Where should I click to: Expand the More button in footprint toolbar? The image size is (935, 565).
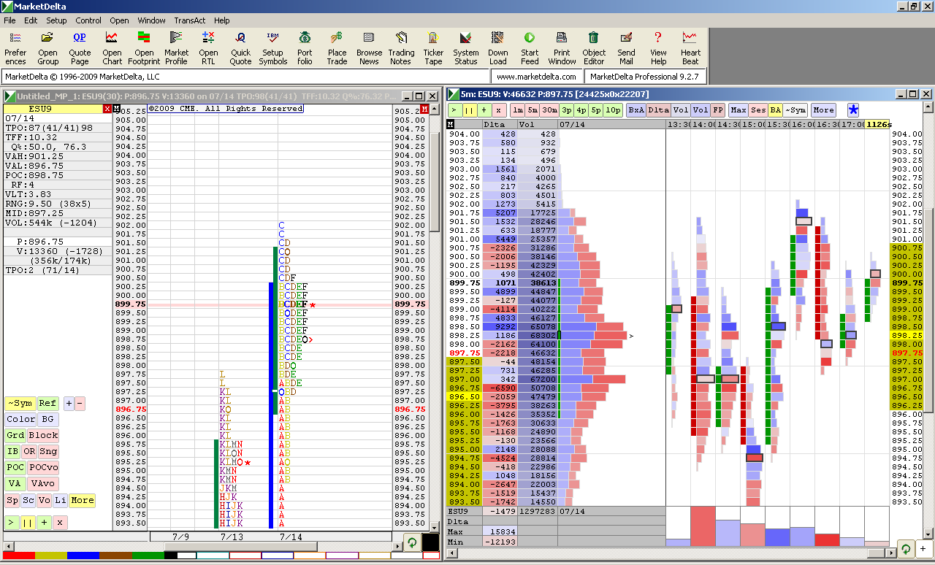(x=823, y=110)
